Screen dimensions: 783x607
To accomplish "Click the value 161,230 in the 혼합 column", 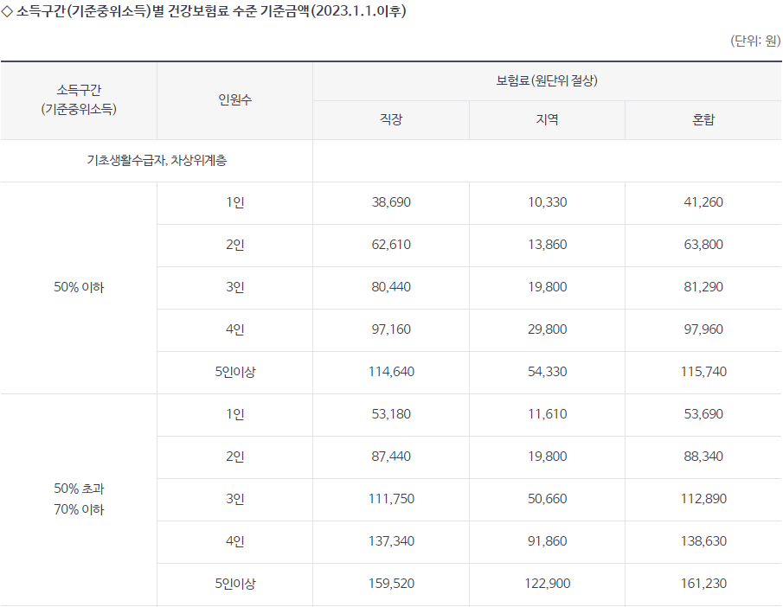I will (x=703, y=584).
